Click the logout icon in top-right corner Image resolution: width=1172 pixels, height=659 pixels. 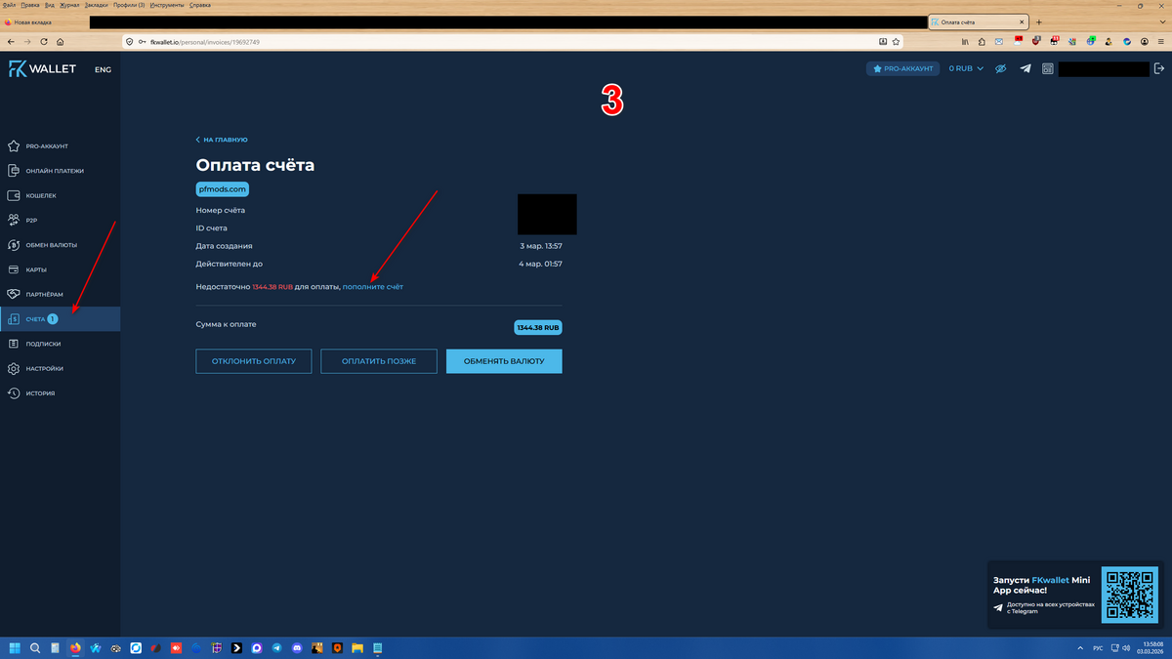coord(1159,68)
